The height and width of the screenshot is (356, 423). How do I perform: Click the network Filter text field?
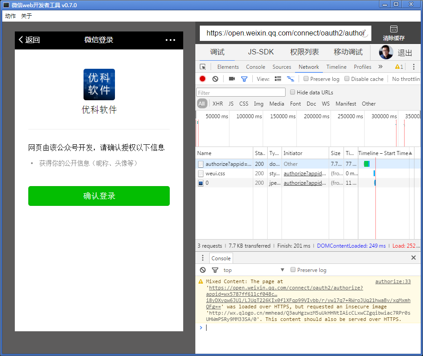point(241,93)
